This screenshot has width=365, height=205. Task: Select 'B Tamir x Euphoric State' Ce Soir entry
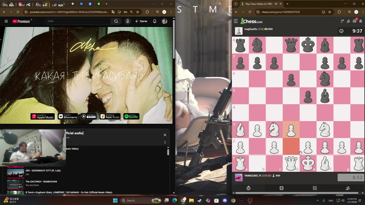(69, 192)
